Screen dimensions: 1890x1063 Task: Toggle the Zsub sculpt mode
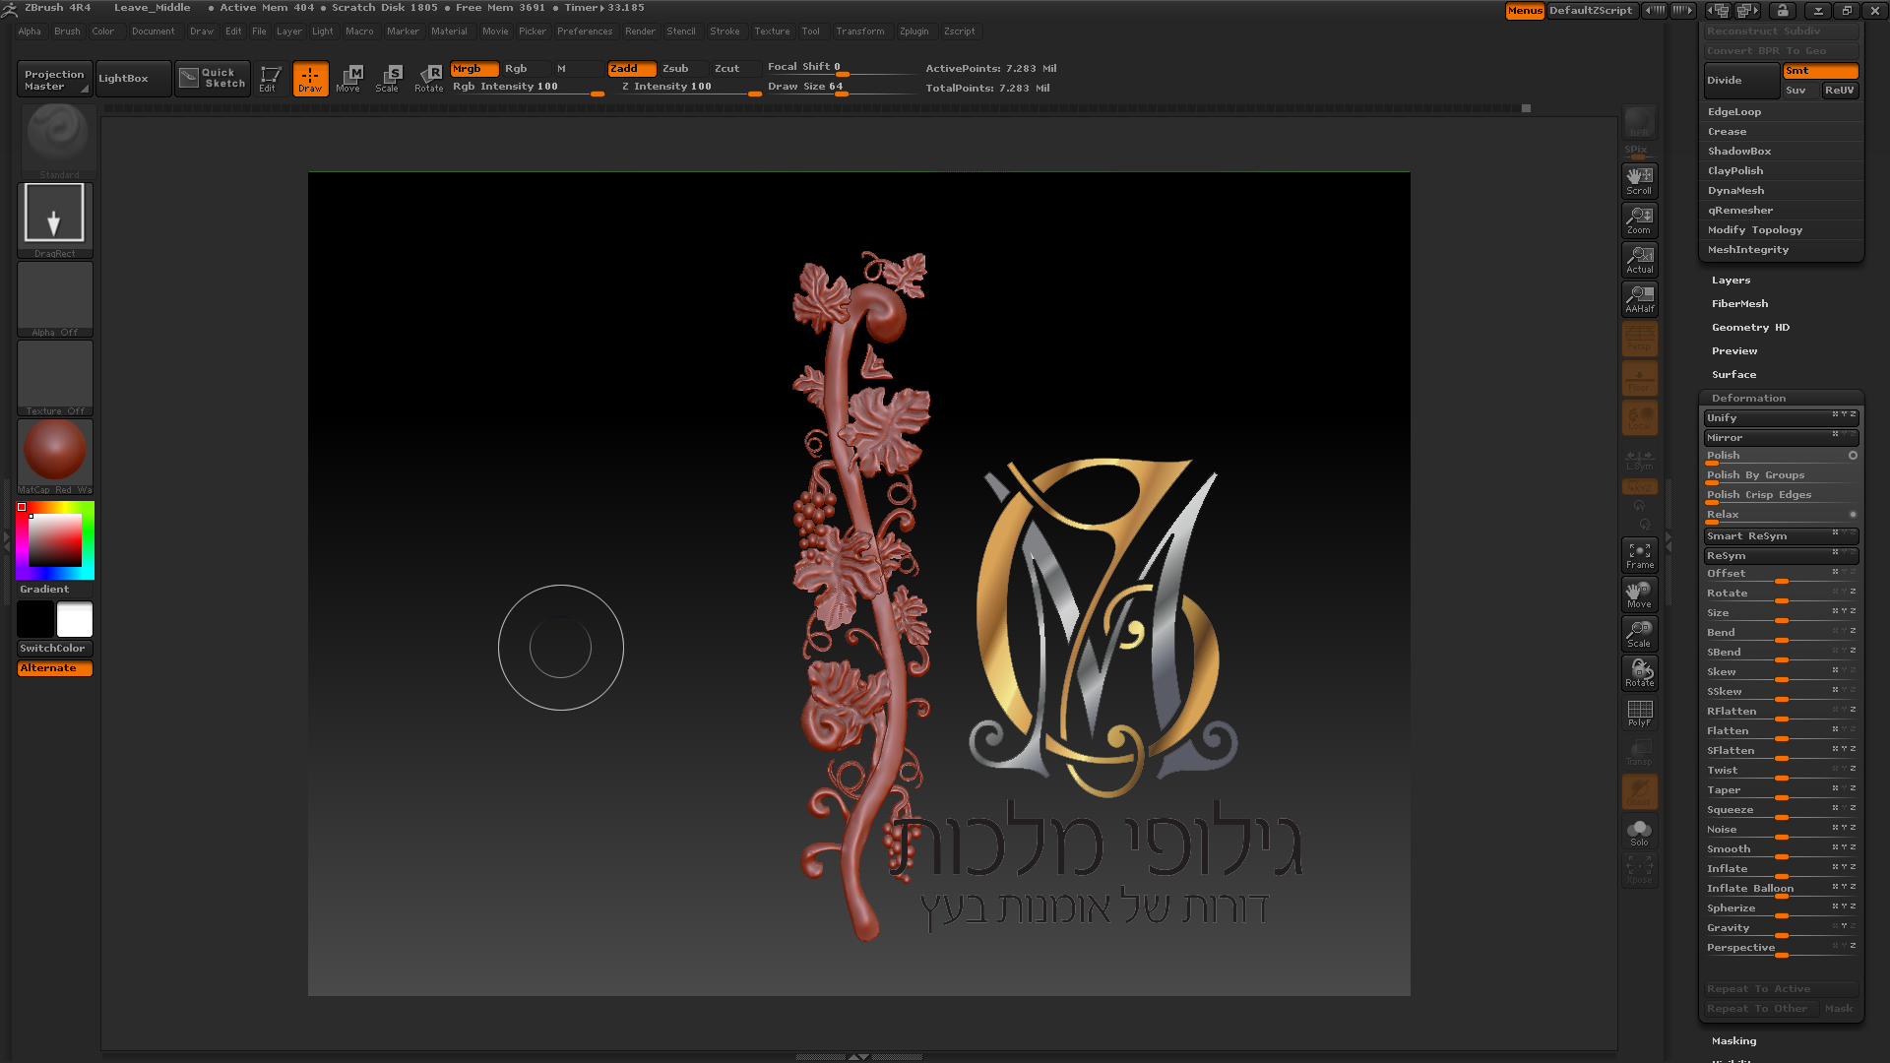[675, 69]
